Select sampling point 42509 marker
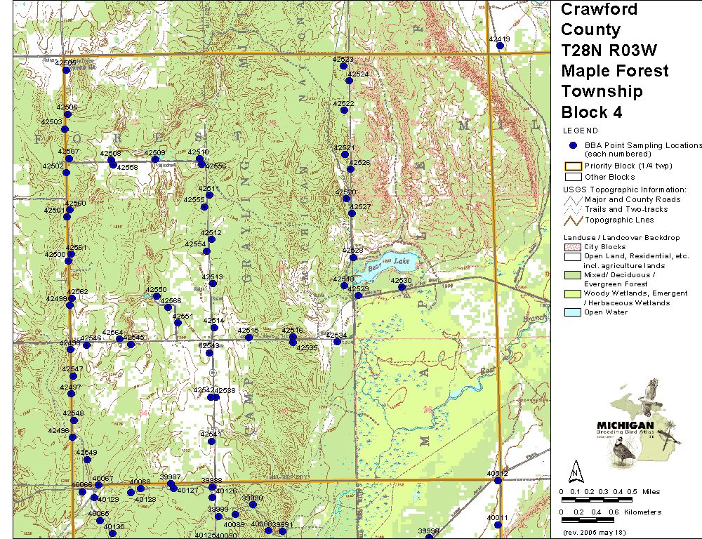Viewport: 702px width, 539px height. pyautogui.click(x=155, y=159)
